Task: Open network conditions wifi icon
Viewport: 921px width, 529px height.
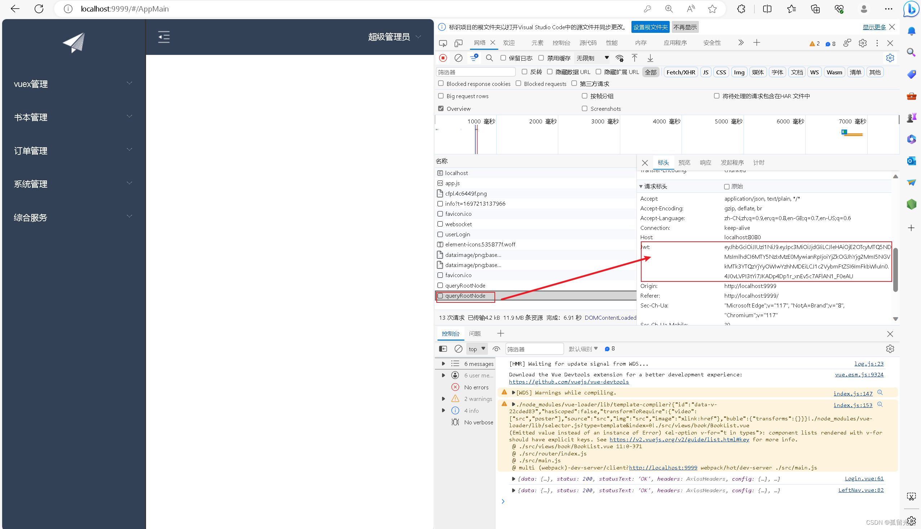Action: point(619,58)
